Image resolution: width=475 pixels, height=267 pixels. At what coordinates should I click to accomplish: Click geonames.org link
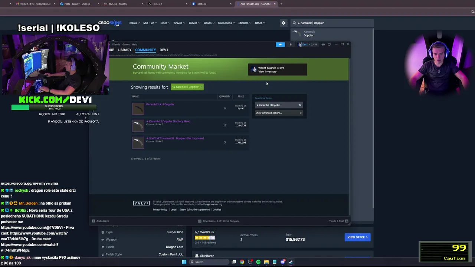point(215,204)
